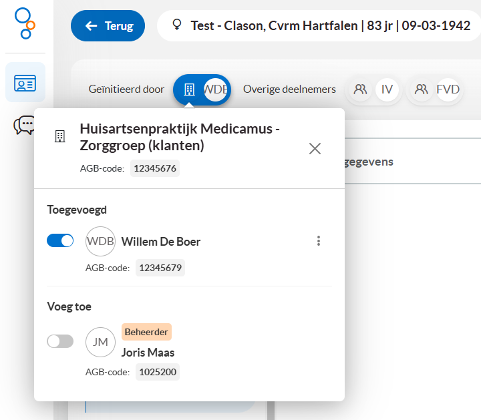Viewport: 481px width, 420px height.
Task: Enable the Joris Maas toggle
Action: [x=60, y=341]
